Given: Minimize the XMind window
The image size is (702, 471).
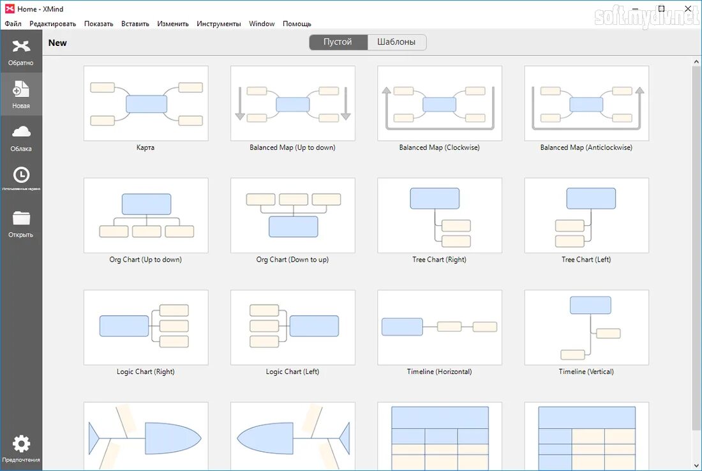Looking at the screenshot, I should coord(635,8).
